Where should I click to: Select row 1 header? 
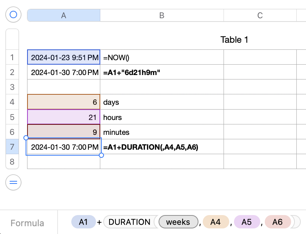12,57
